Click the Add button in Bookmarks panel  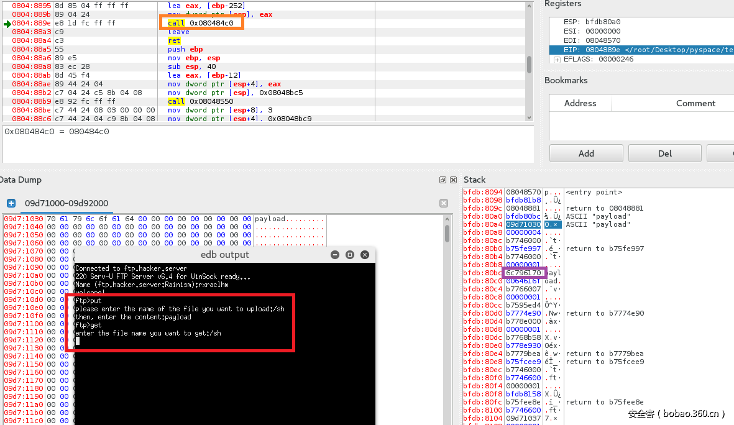(585, 153)
